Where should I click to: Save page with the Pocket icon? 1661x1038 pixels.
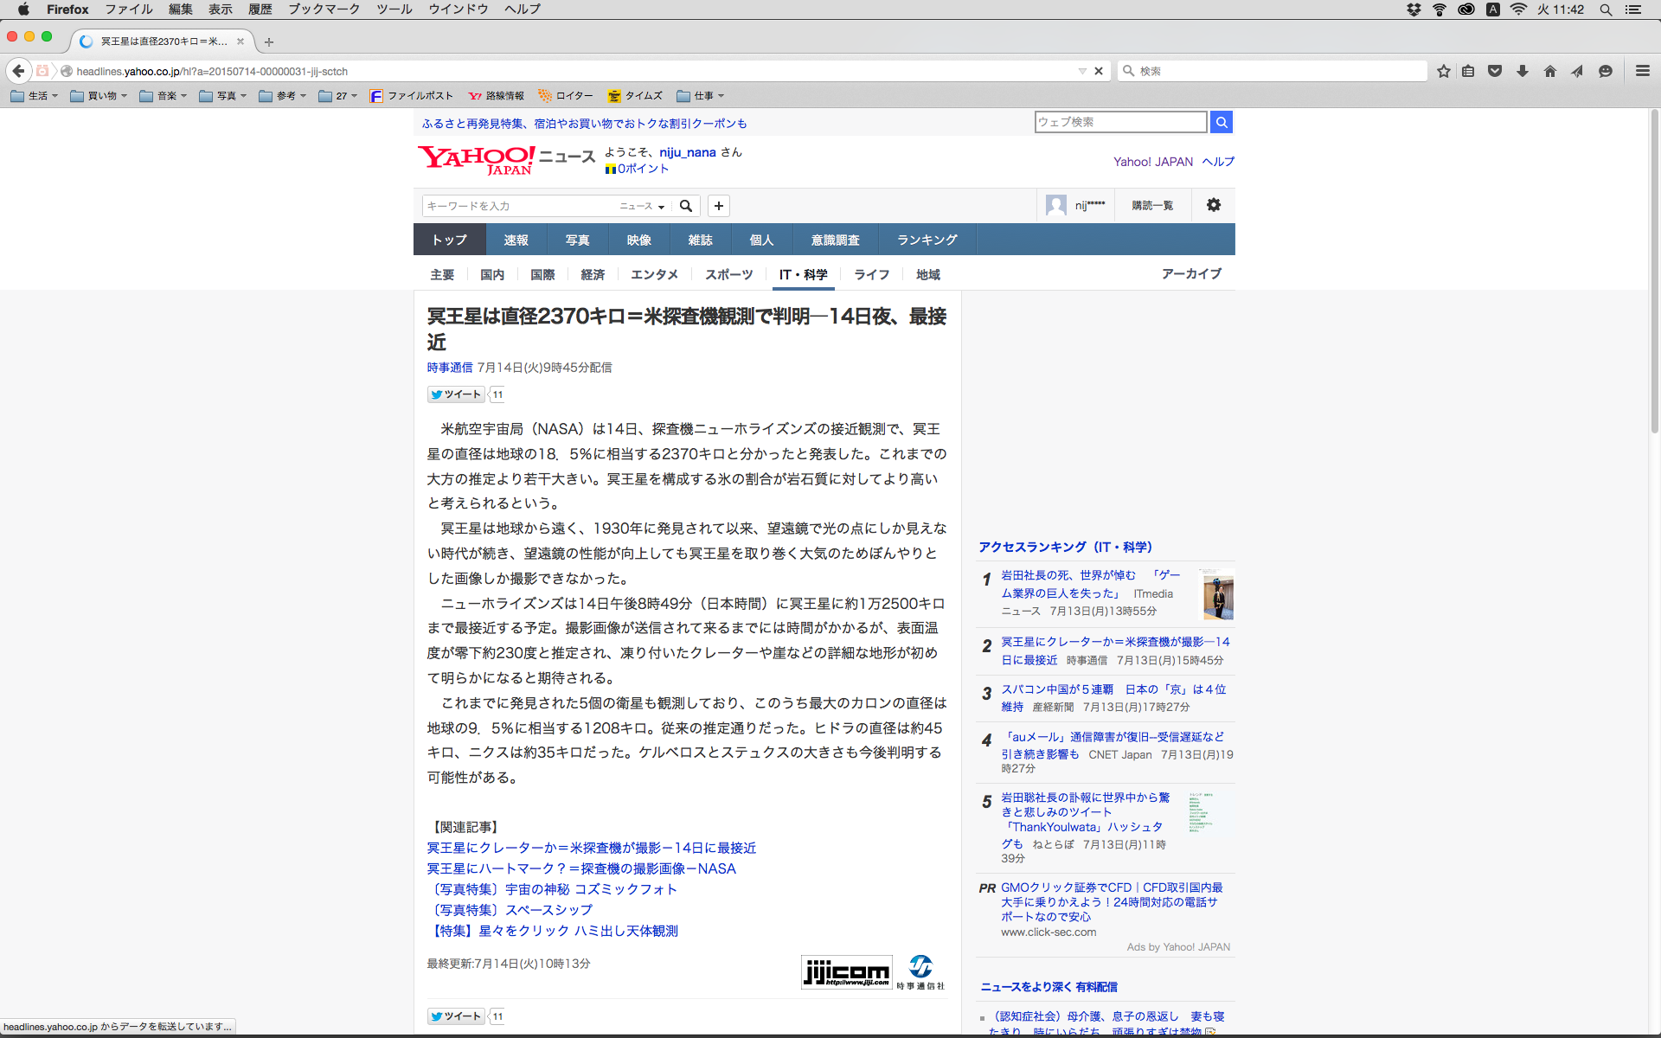pyautogui.click(x=1495, y=72)
